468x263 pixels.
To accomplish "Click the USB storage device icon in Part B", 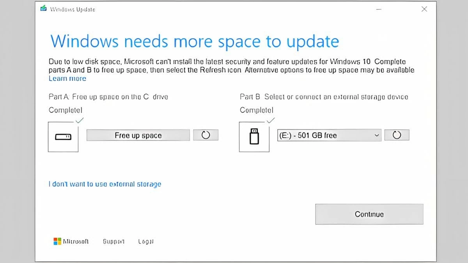I will [x=254, y=137].
